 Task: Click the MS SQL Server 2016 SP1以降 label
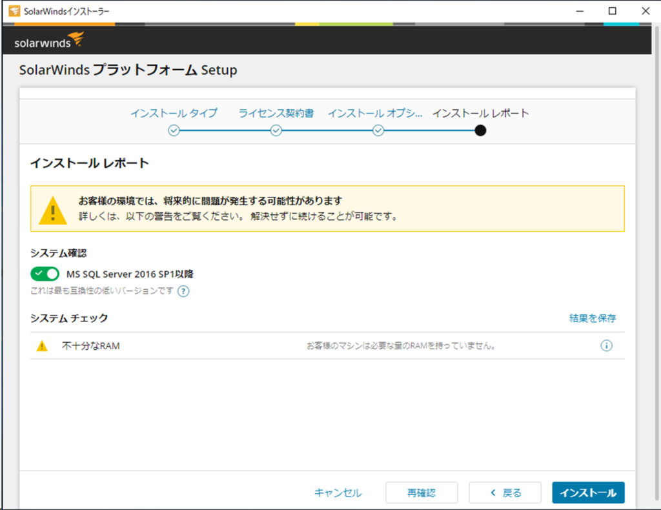[130, 274]
